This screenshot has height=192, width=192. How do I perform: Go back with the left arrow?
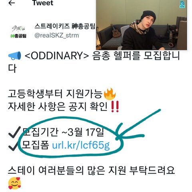click(12, 3)
